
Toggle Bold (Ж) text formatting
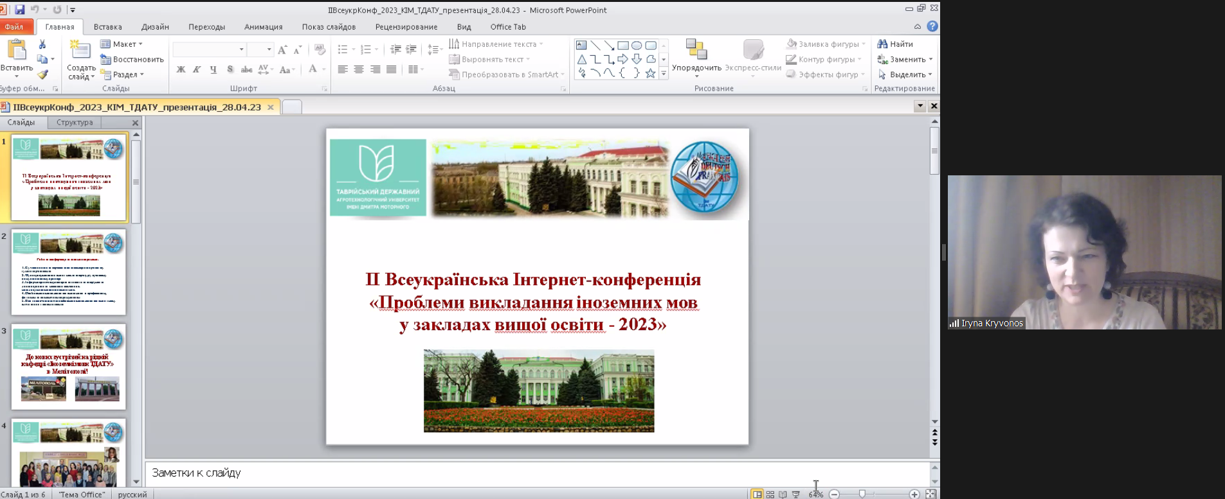(x=181, y=69)
